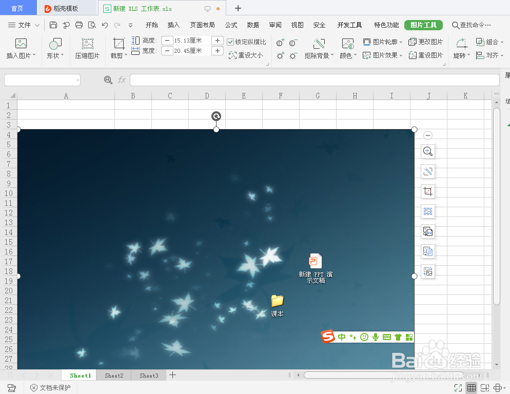510x394 pixels.
Task: Click the Redo arrow
Action: (117, 25)
